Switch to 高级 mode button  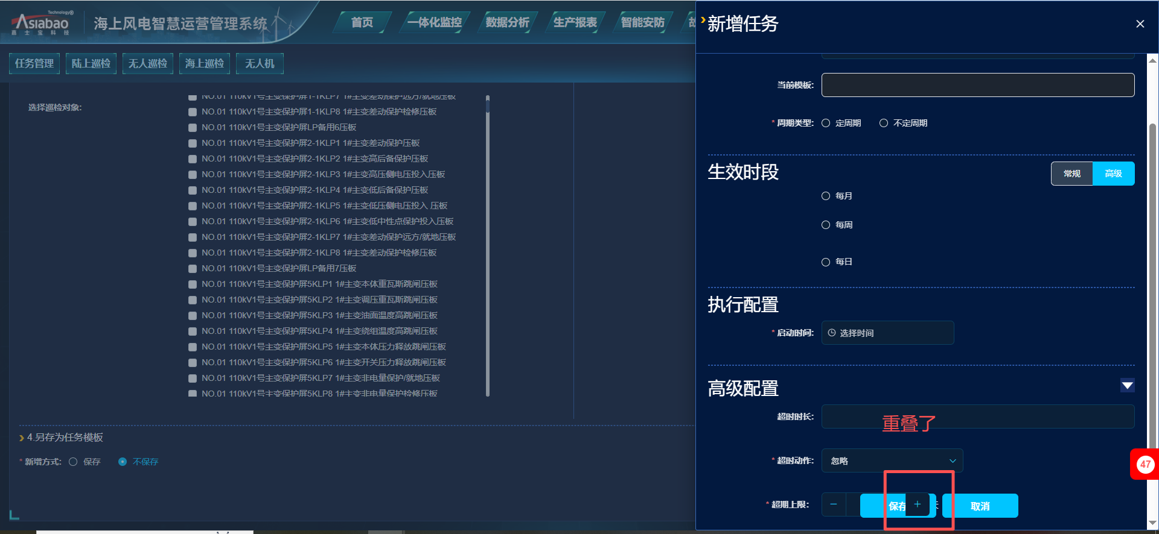(x=1113, y=174)
